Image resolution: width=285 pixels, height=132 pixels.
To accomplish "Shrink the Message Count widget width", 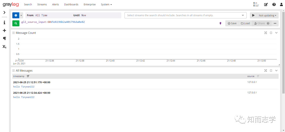I will 271,33.
